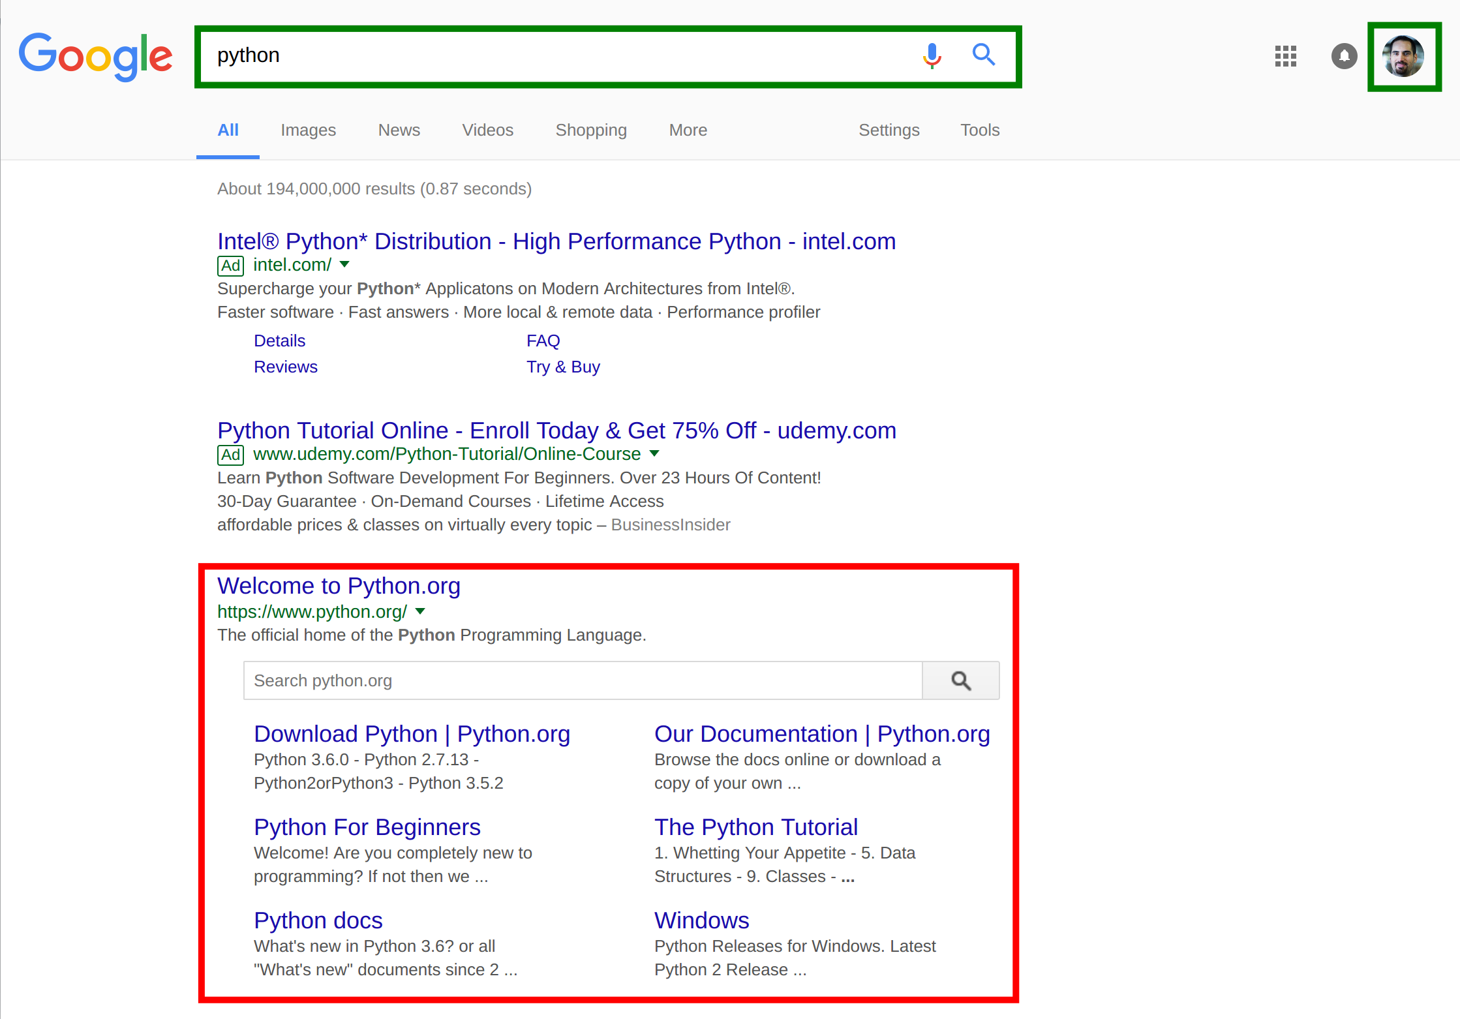Open Download Python | Python.org sitelink
This screenshot has height=1019, width=1460.
(412, 734)
